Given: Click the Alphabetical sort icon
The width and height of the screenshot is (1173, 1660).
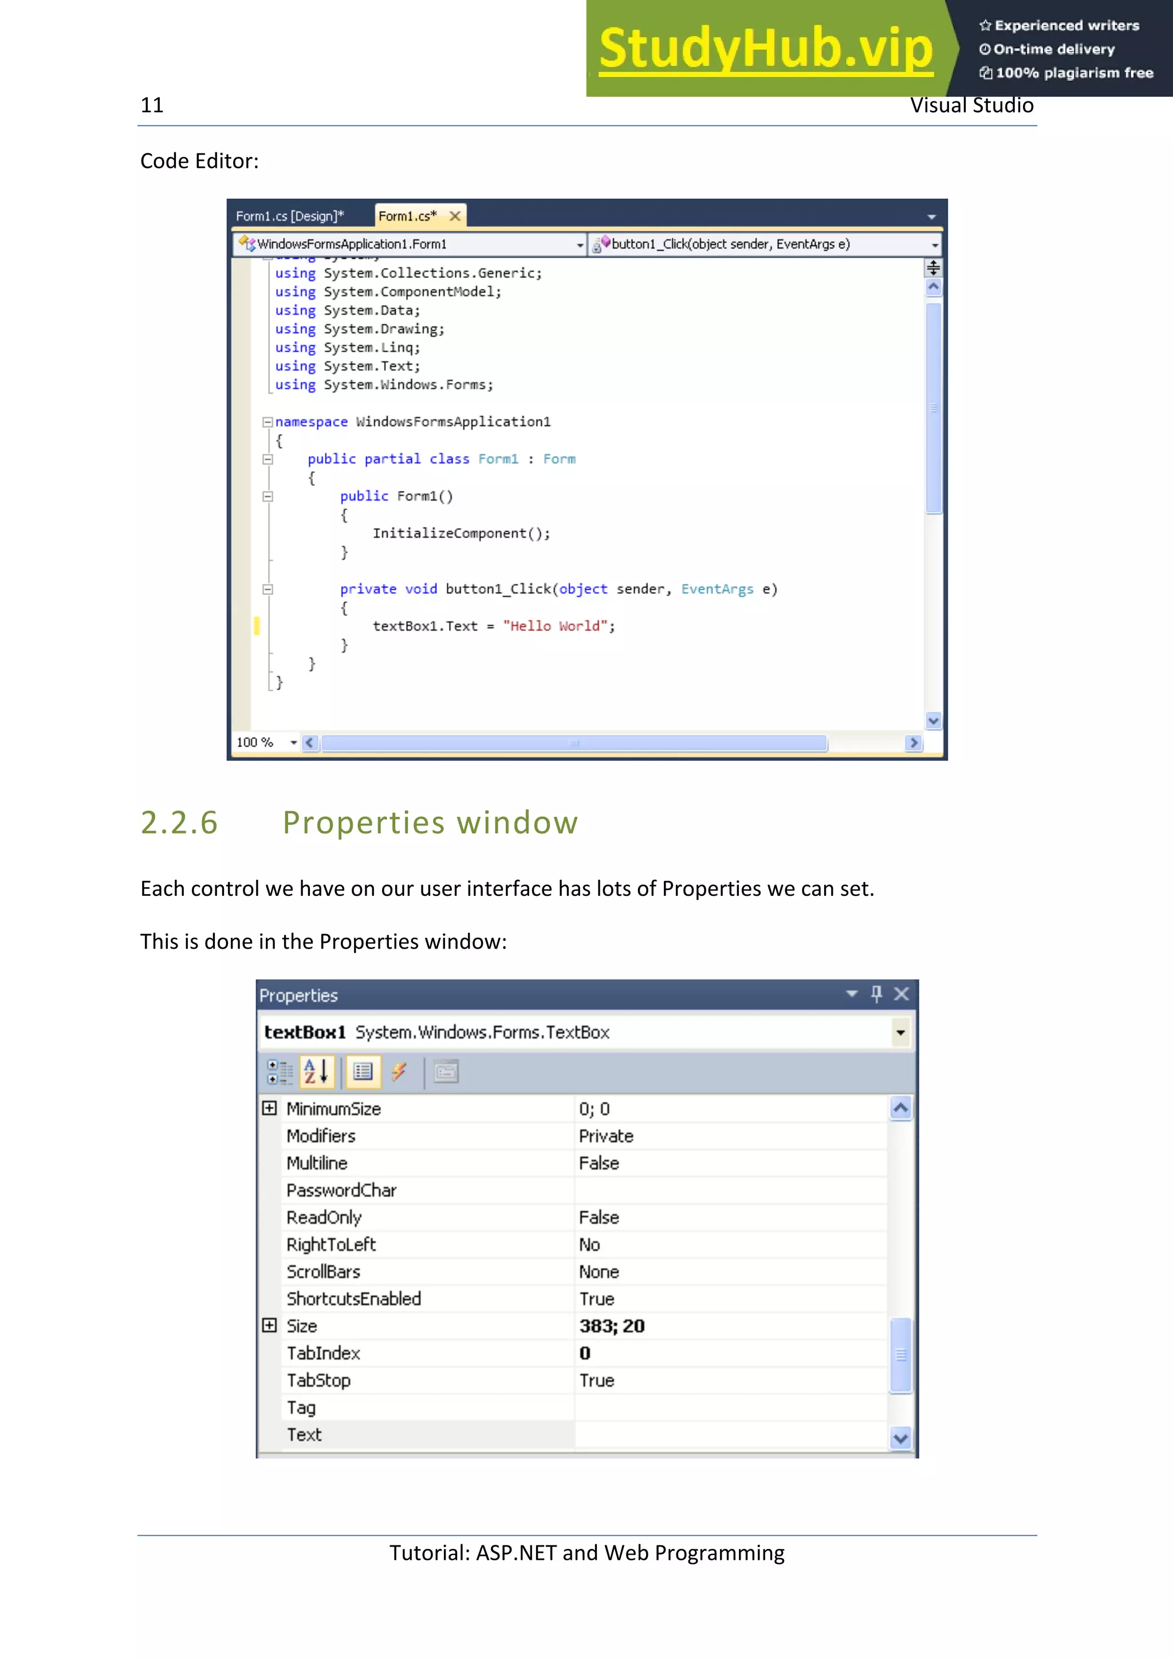Looking at the screenshot, I should click(317, 1072).
